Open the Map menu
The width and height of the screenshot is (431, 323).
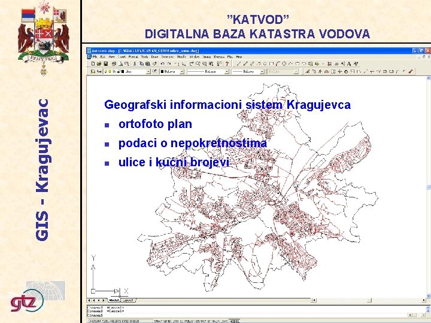coord(230,57)
